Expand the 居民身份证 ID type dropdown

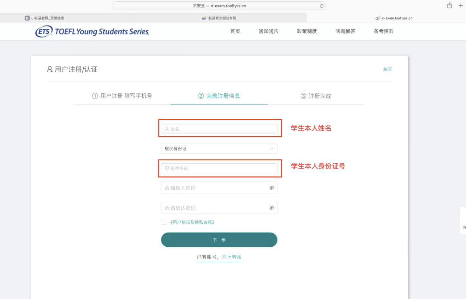click(x=219, y=149)
